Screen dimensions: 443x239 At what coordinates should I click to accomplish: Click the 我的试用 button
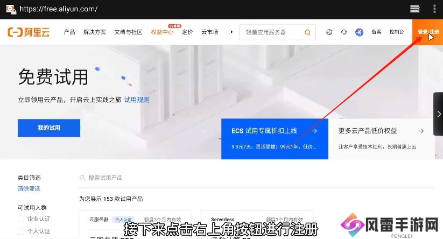[x=49, y=128]
